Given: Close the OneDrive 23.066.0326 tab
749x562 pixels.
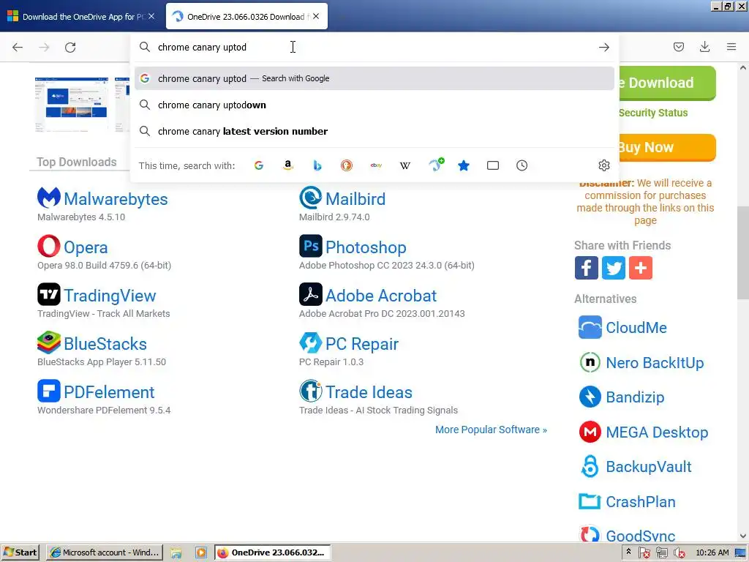Looking at the screenshot, I should tap(316, 16).
